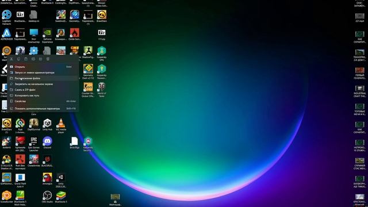Select the Among Us desktop shortcut

(x=47, y=179)
